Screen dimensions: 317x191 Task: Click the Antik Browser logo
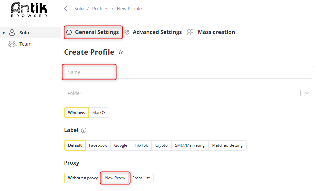pyautogui.click(x=29, y=10)
